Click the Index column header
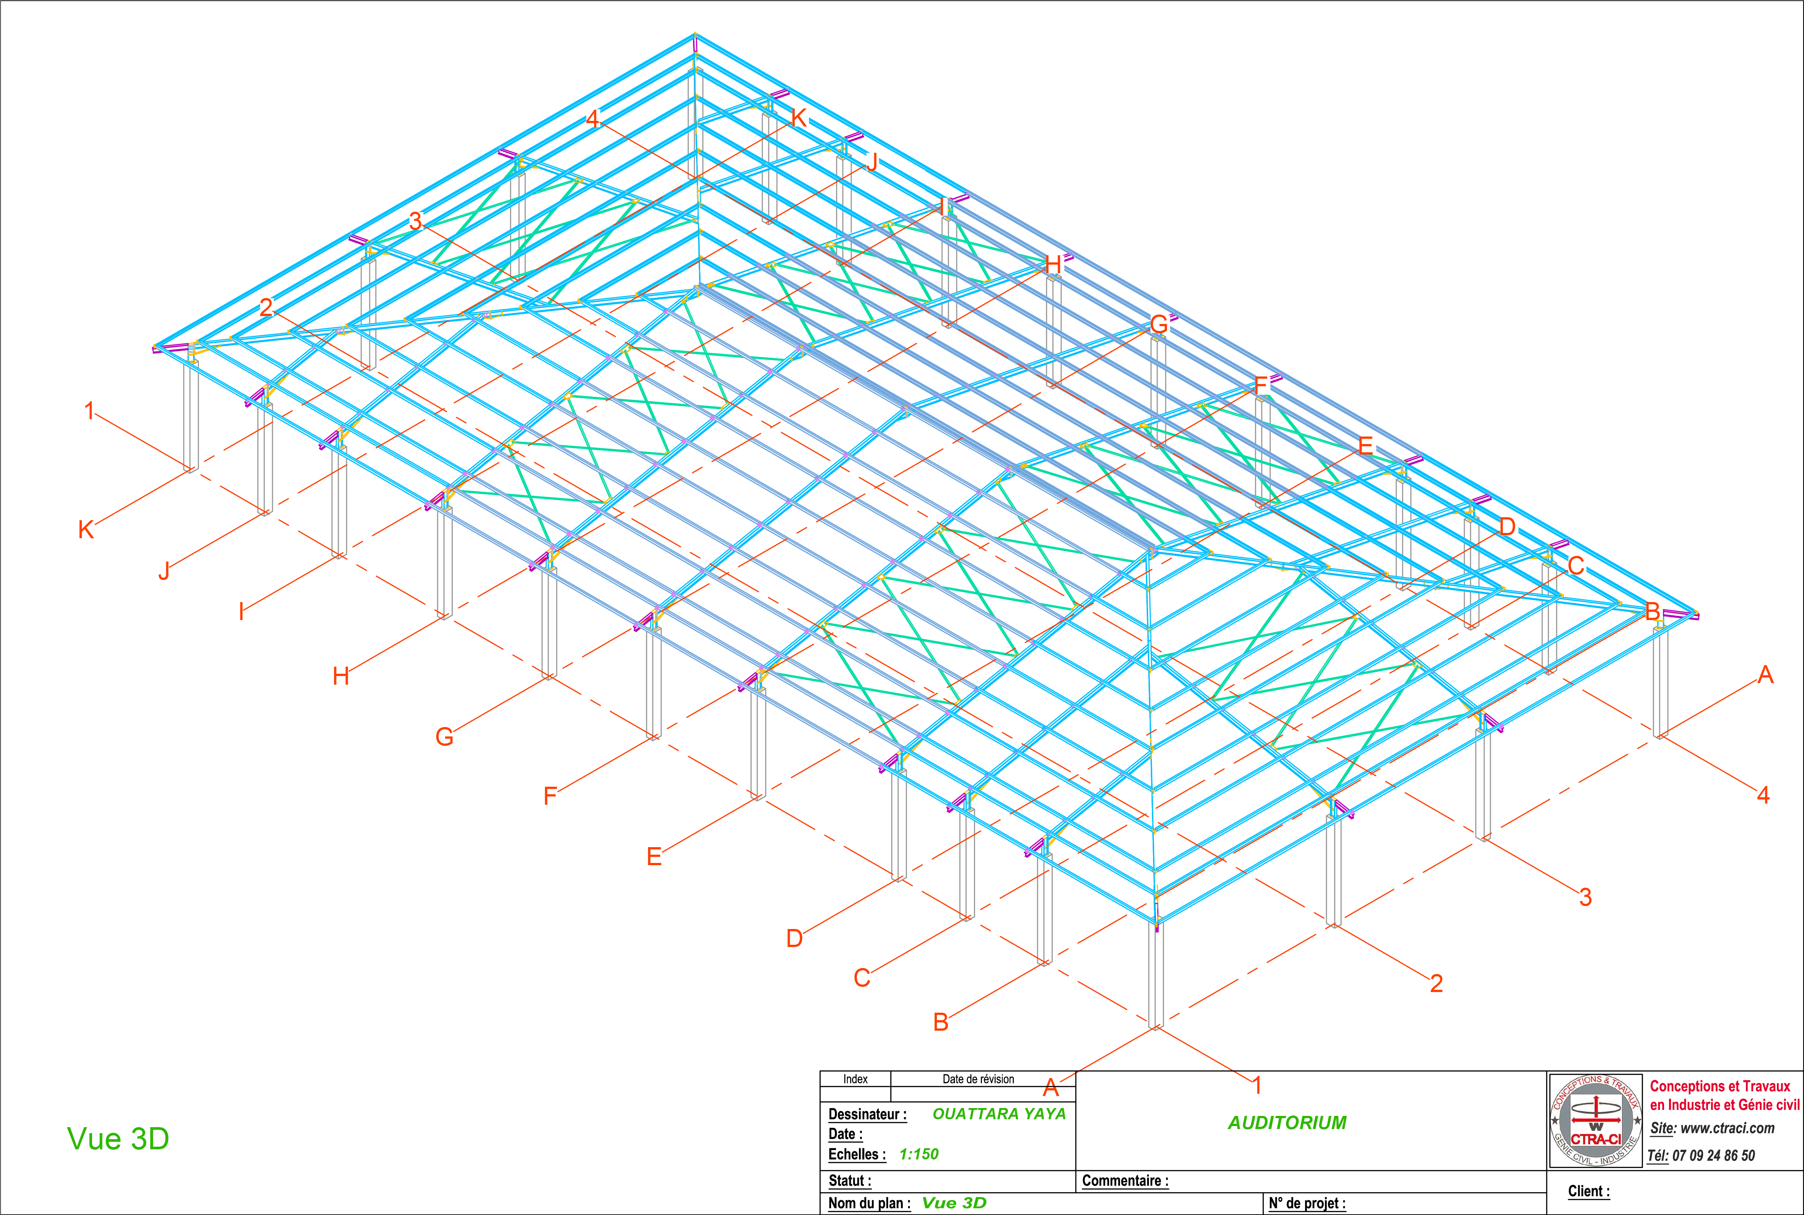Screen dimensions: 1804x1215 click(x=855, y=1079)
